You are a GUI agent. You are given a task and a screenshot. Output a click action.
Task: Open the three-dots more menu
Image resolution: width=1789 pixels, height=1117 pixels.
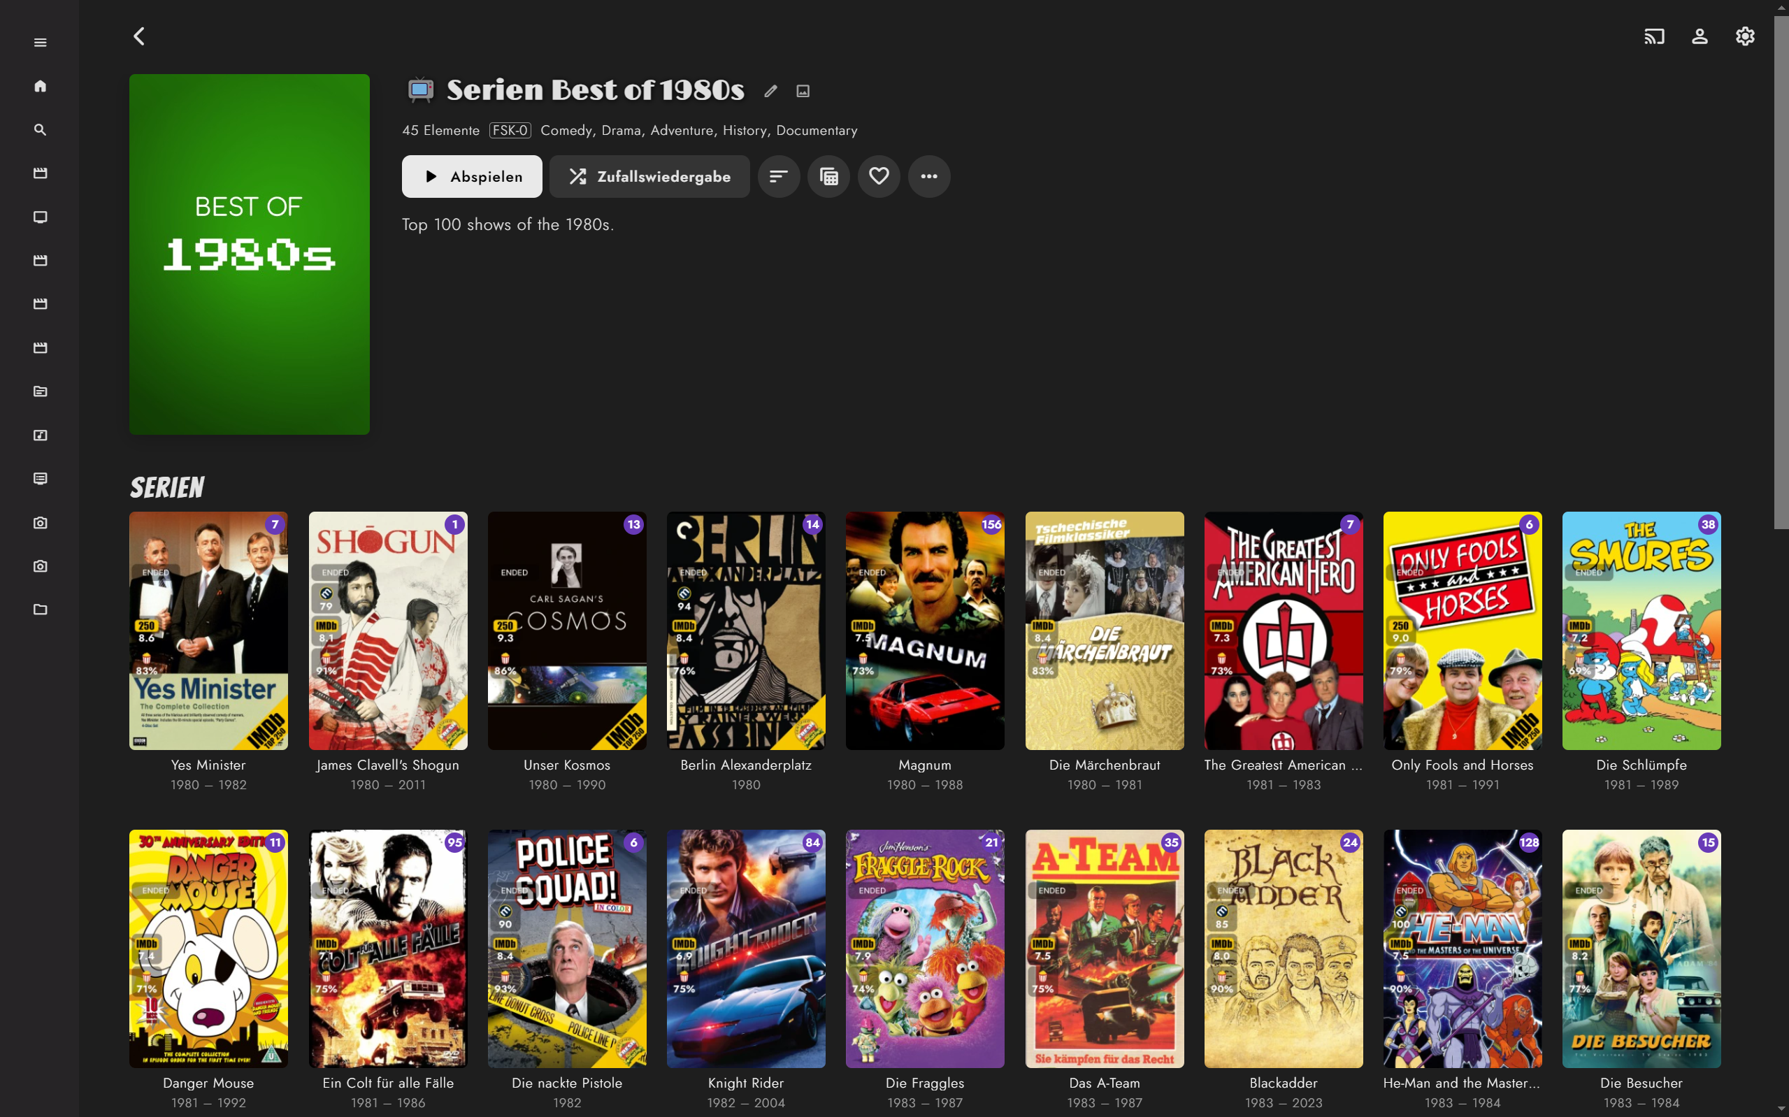click(x=928, y=177)
